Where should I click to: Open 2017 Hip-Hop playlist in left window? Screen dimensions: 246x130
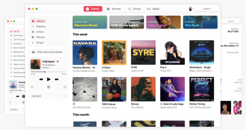coord(17,40)
